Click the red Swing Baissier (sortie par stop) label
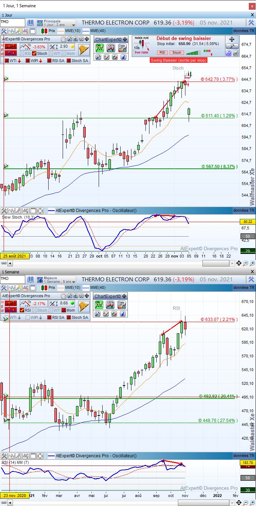The width and height of the screenshot is (256, 506). 179,60
